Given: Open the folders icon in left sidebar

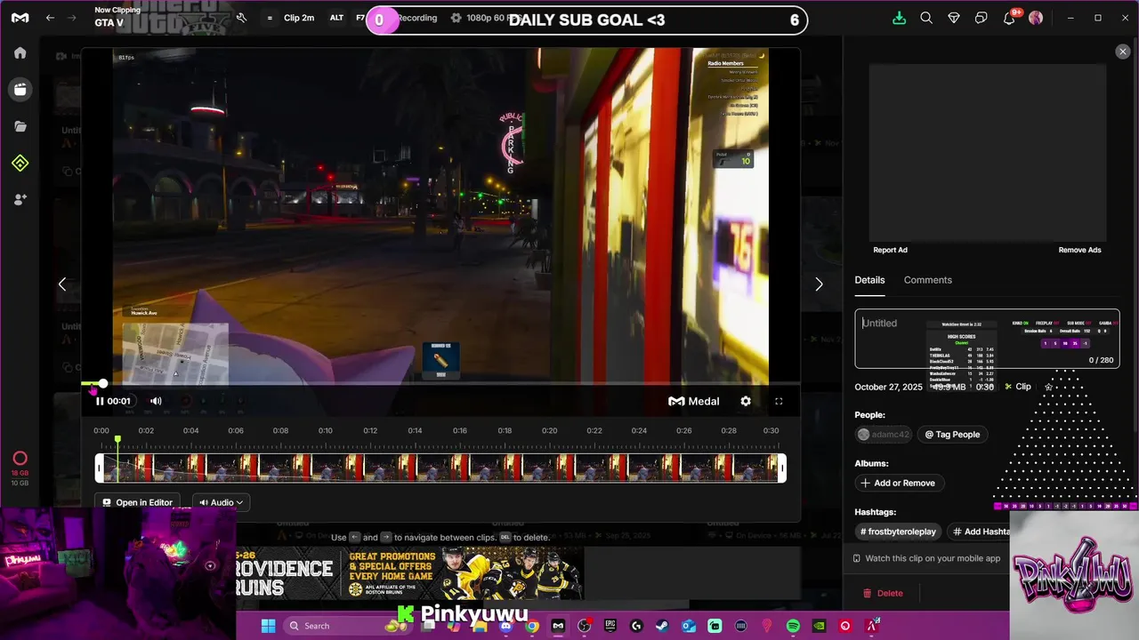Looking at the screenshot, I should click(20, 126).
